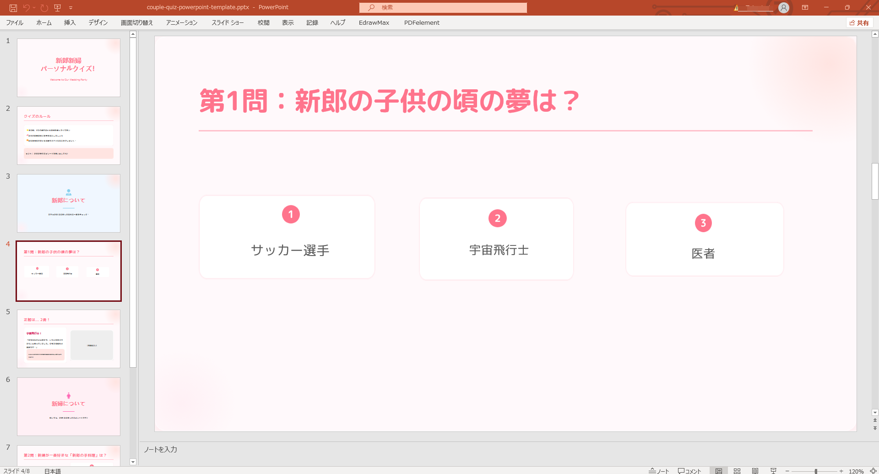Switch to Normal view icon
The width and height of the screenshot is (879, 474).
(719, 471)
